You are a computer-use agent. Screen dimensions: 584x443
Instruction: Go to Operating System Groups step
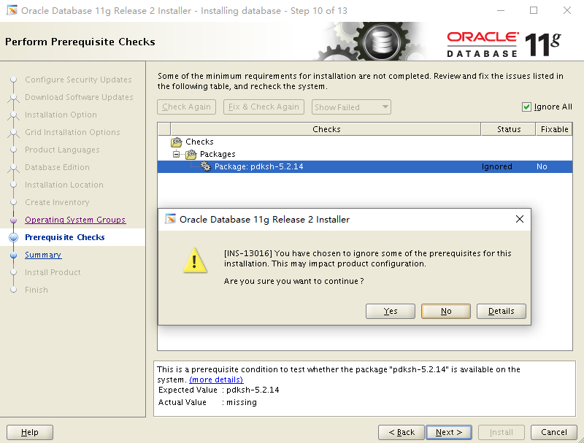coord(75,220)
